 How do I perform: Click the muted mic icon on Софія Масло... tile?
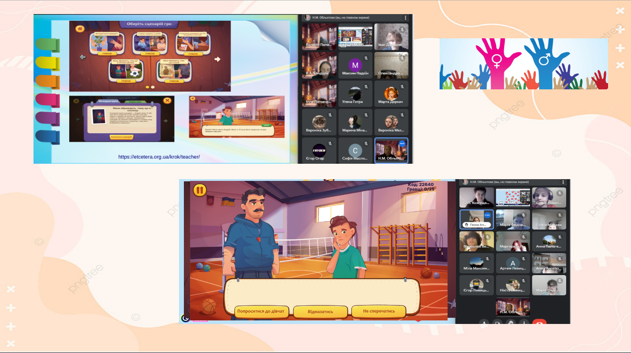[x=366, y=144]
